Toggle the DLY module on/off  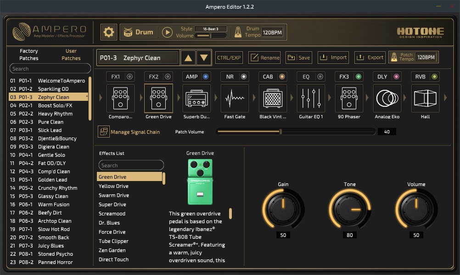pos(396,77)
